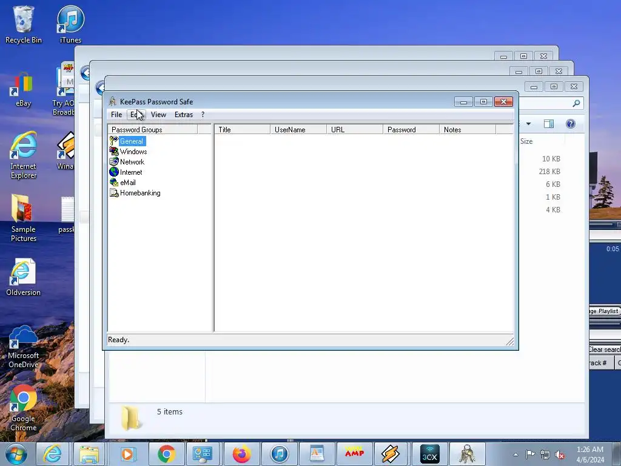Sort entries by Notes column
The height and width of the screenshot is (466, 621).
(468, 130)
